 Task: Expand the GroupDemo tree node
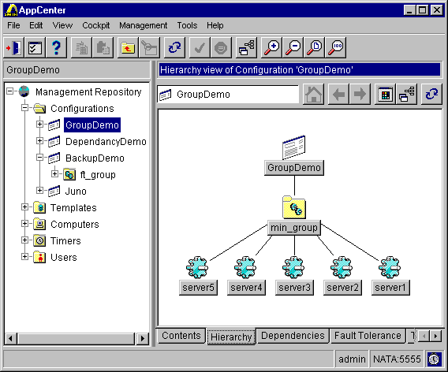39,125
